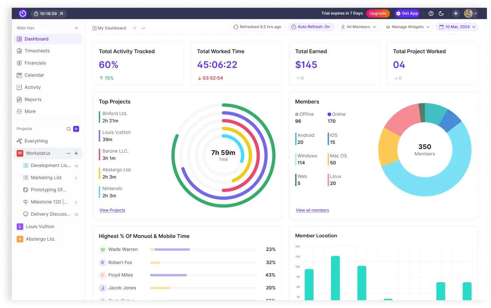Expand the All Members dropdown
Screen dimensions: 491x308
(358, 27)
